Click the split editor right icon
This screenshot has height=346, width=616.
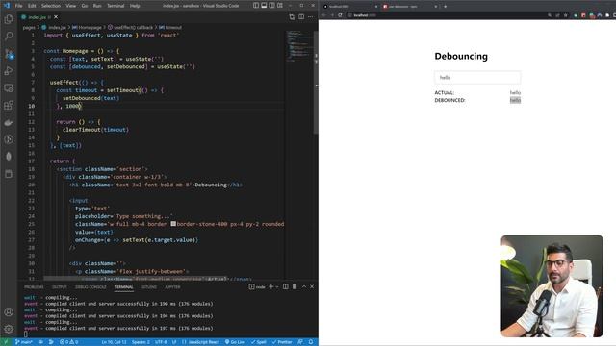(301, 17)
